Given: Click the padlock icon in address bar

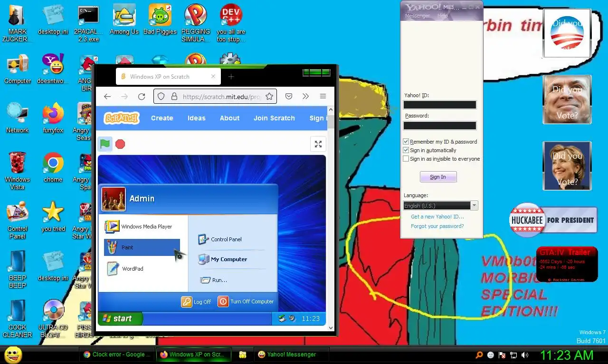Looking at the screenshot, I should coord(174,96).
